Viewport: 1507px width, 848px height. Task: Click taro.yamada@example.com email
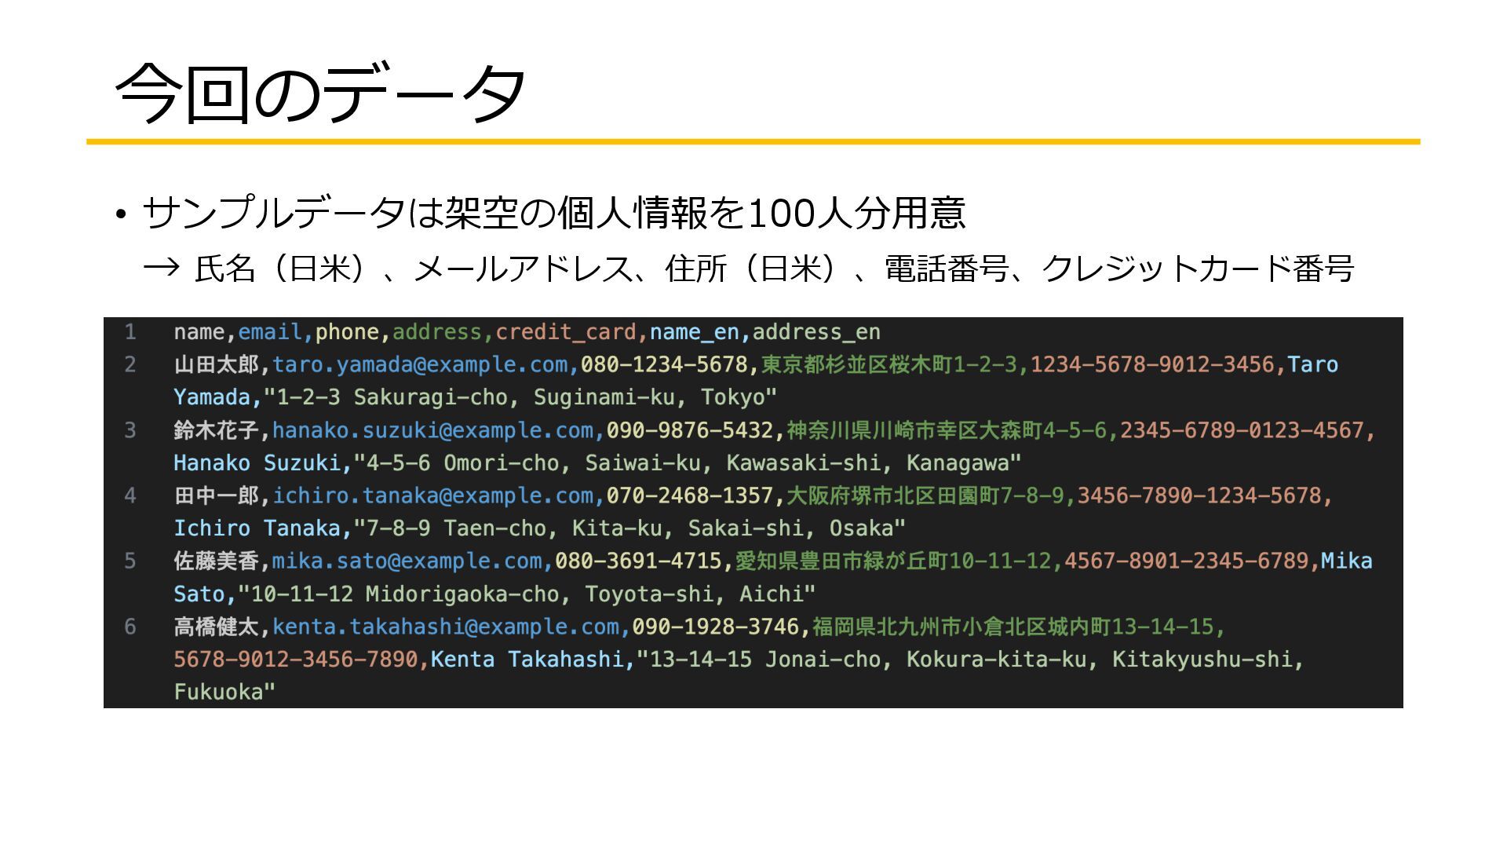(420, 364)
